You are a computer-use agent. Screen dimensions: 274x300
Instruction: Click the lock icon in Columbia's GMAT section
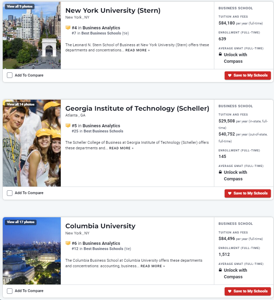pos(220,270)
